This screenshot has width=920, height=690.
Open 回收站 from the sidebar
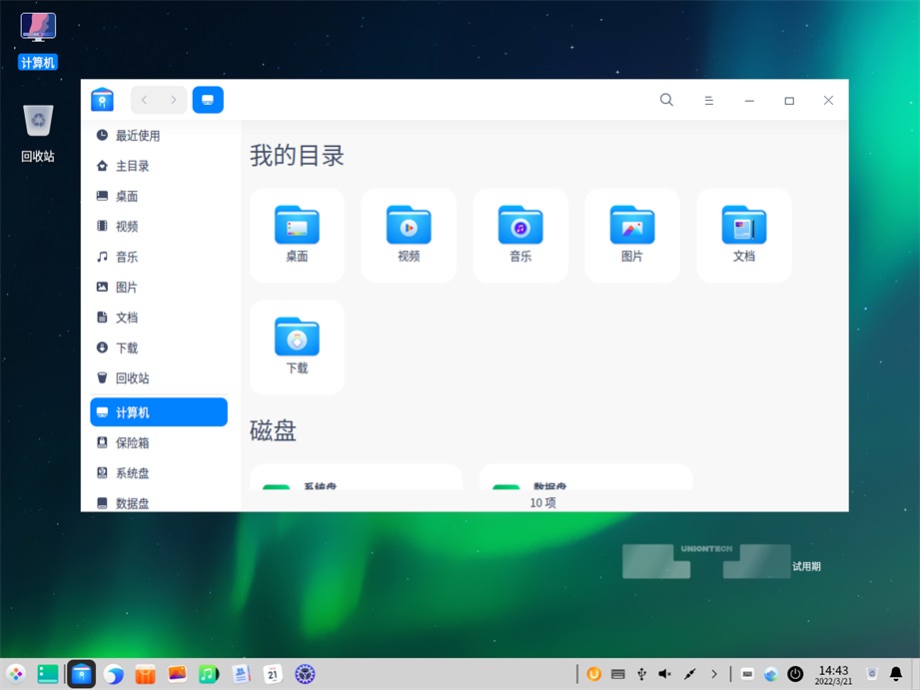(x=132, y=378)
